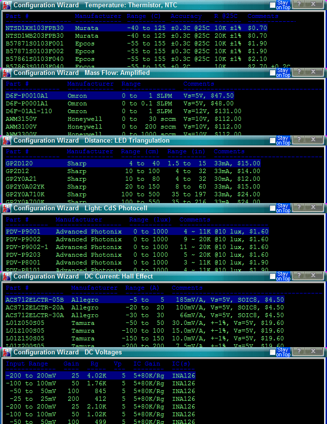Select DC voltage row with Rg 1.02K
This screenshot has height=424, width=327.
100,414
